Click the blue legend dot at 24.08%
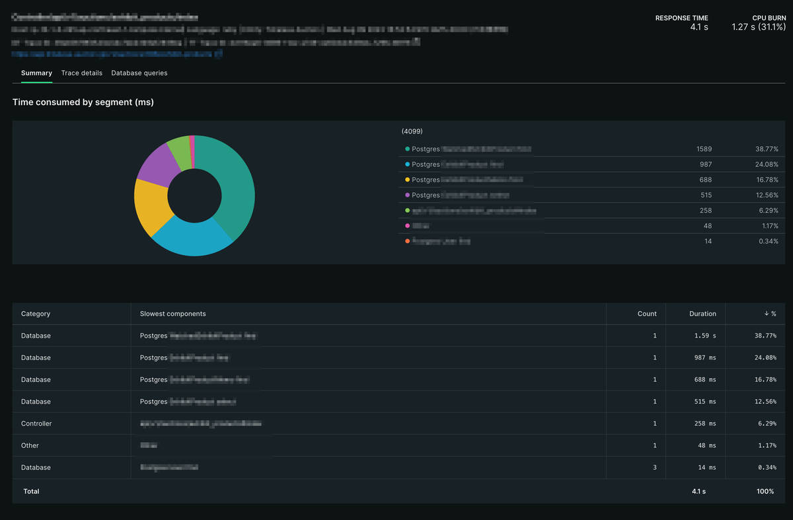Image resolution: width=793 pixels, height=520 pixels. tap(407, 165)
